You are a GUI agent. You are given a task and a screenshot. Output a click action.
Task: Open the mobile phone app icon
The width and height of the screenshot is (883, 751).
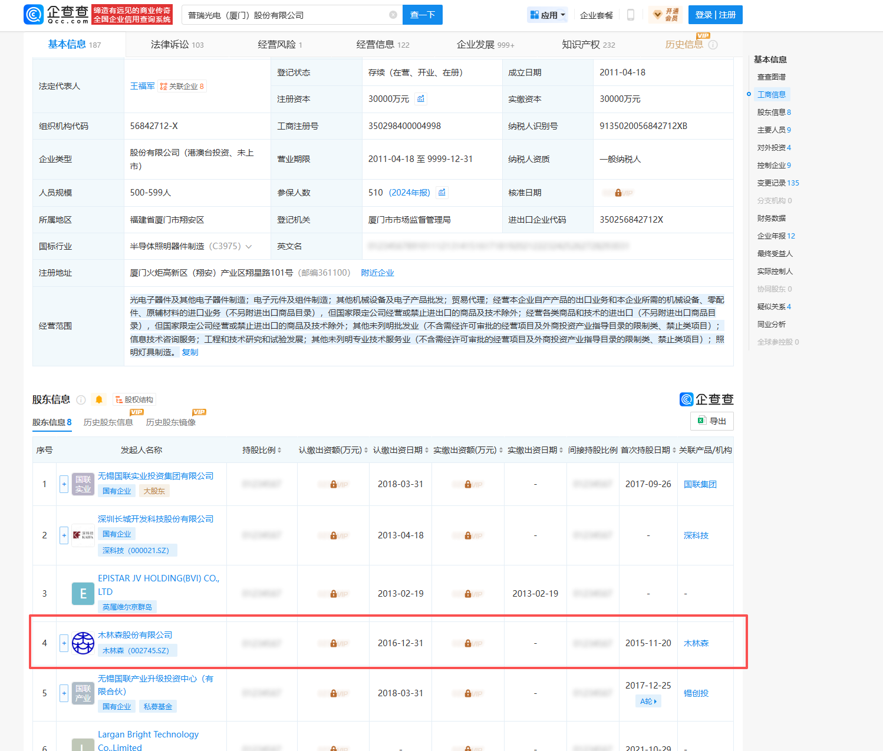[631, 15]
